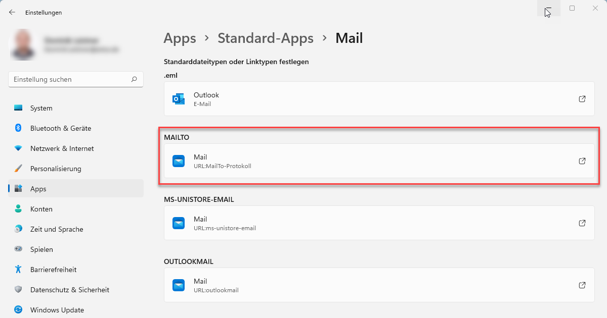Viewport: 607px width, 318px height.
Task: Click Apps breadcrumb link
Action: 180,38
